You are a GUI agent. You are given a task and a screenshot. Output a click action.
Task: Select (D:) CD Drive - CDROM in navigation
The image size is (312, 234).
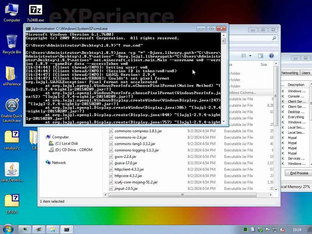tap(74, 150)
